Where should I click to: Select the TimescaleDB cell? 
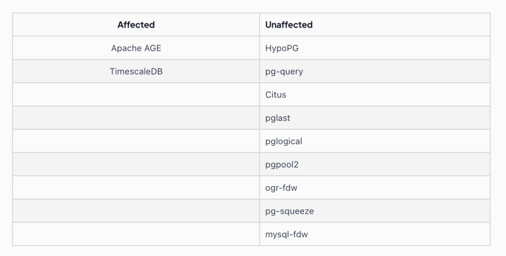point(136,71)
